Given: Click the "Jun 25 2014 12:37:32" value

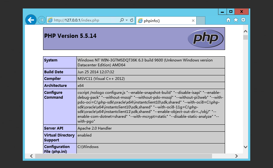Looking at the screenshot, I should 96,72.
